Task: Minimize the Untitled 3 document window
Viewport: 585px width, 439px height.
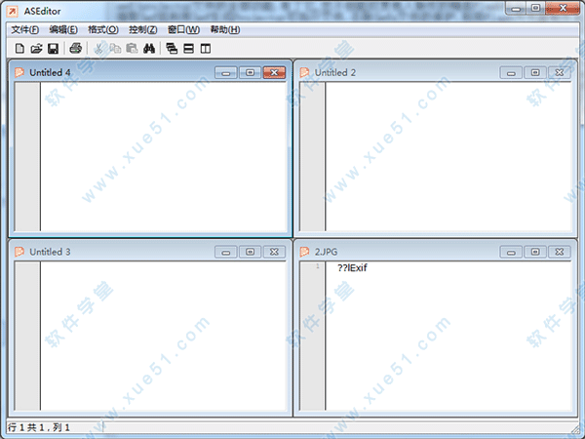Action: click(x=226, y=252)
